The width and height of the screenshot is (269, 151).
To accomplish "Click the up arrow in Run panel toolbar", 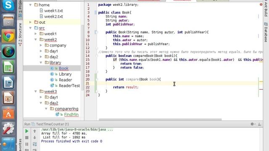I will [x=34, y=131].
